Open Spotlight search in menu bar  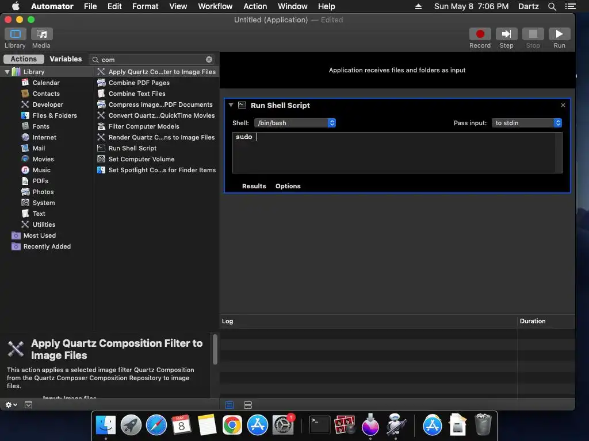click(552, 6)
